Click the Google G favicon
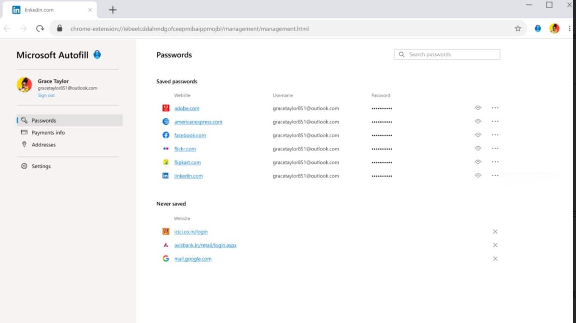The height and width of the screenshot is (323, 576). (x=166, y=258)
